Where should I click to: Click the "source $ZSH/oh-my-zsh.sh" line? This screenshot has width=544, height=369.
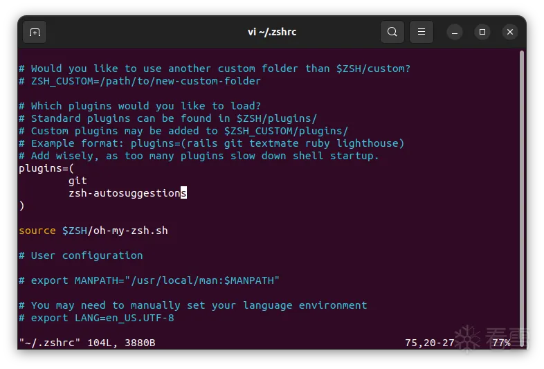pyautogui.click(x=93, y=231)
